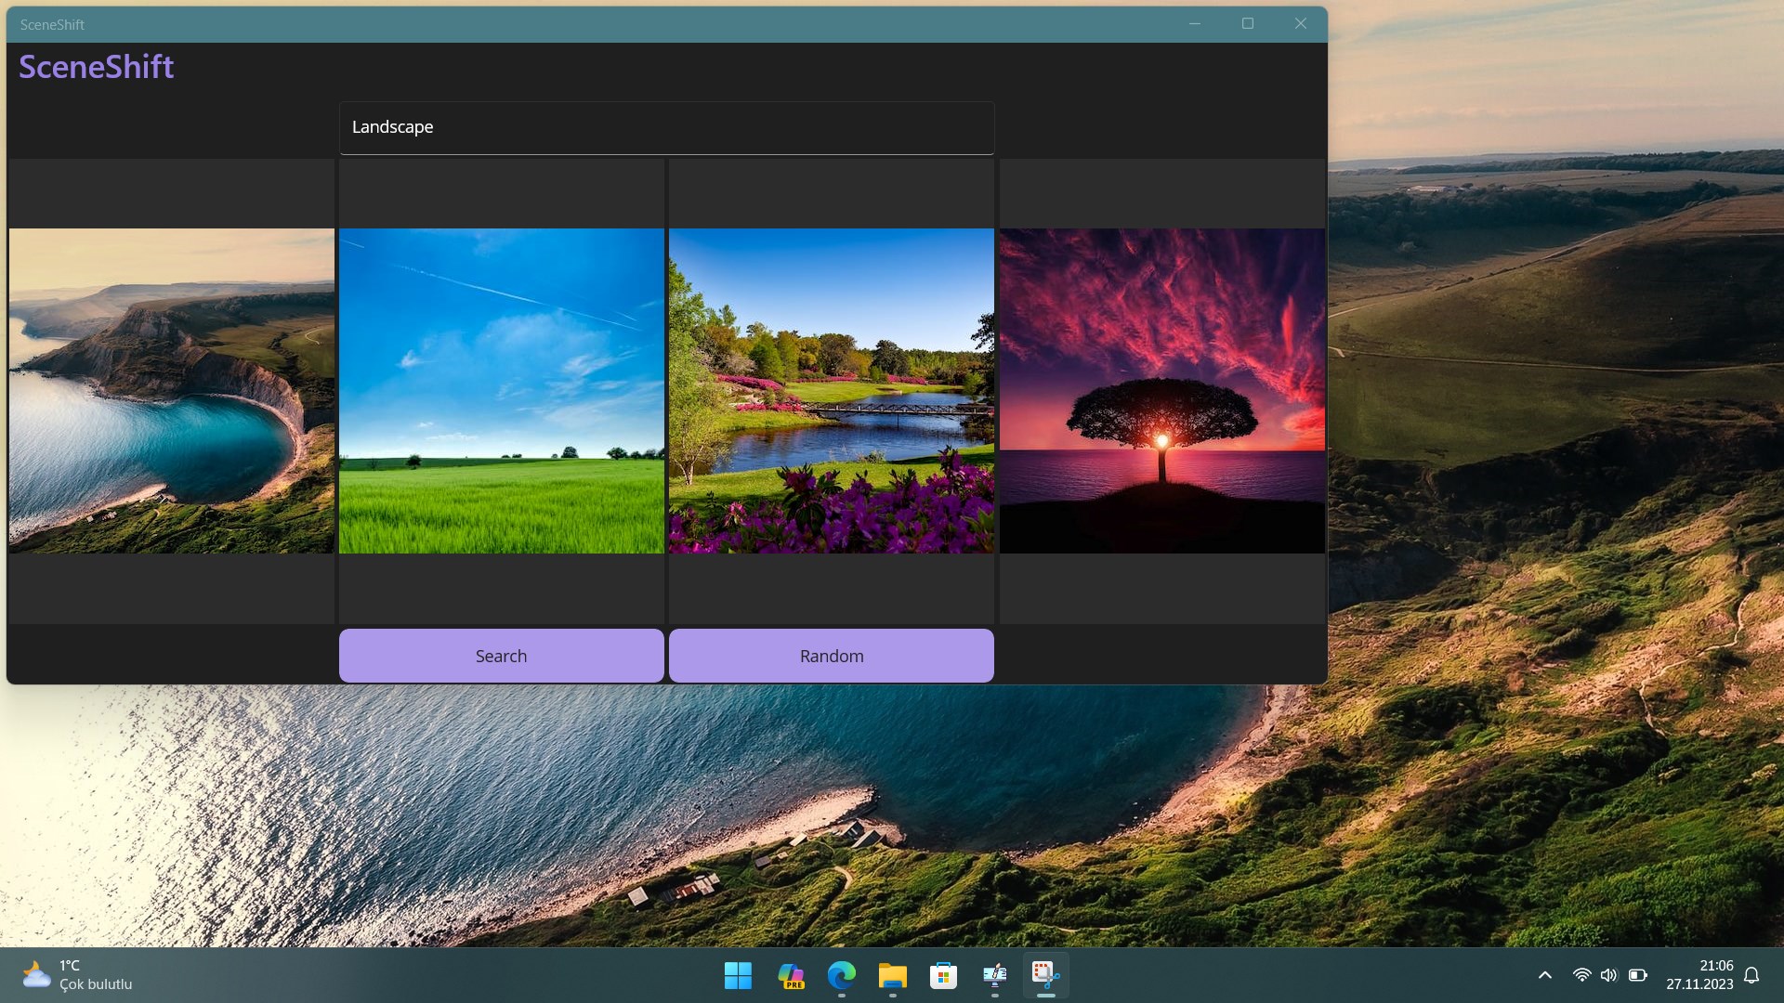Open the notification bell

(1751, 975)
